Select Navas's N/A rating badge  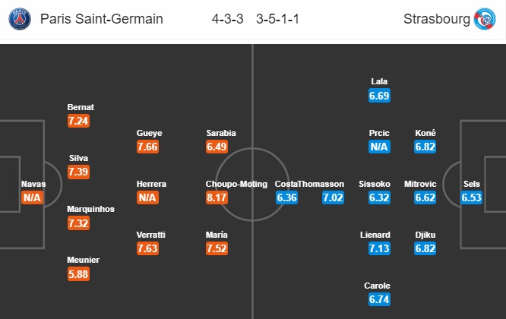(x=32, y=197)
